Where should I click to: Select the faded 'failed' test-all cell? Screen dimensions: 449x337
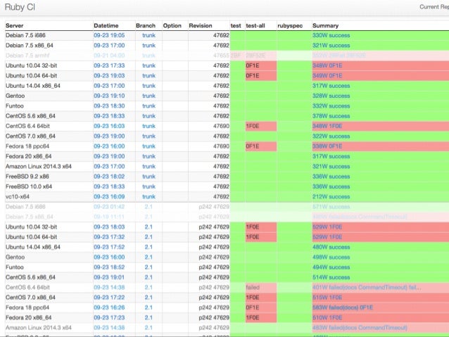tap(261, 287)
